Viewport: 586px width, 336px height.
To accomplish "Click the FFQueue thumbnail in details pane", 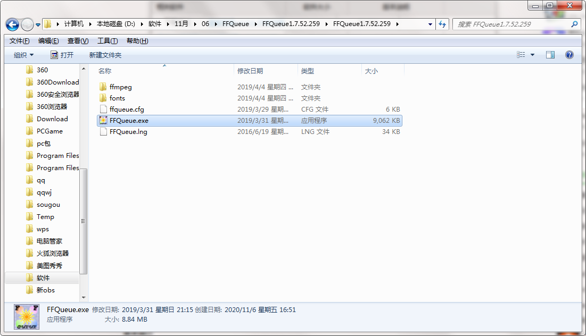I will coord(27,316).
